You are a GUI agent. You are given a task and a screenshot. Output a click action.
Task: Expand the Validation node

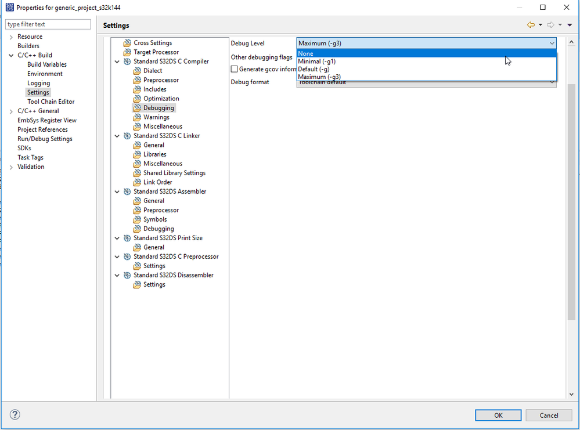(x=11, y=167)
